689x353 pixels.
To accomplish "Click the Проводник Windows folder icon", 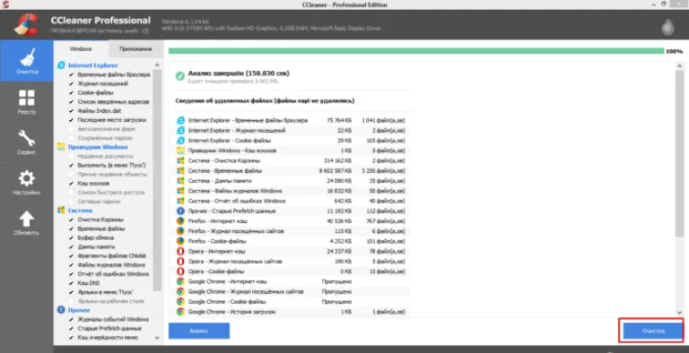I will (x=61, y=147).
